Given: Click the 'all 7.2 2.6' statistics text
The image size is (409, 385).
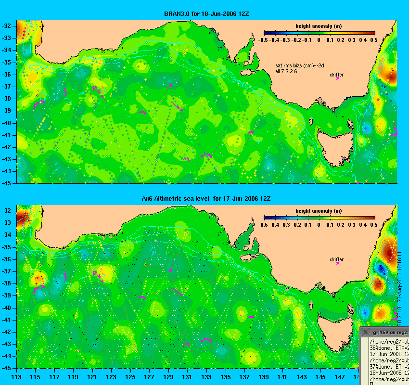Looking at the screenshot, I should tap(286, 71).
